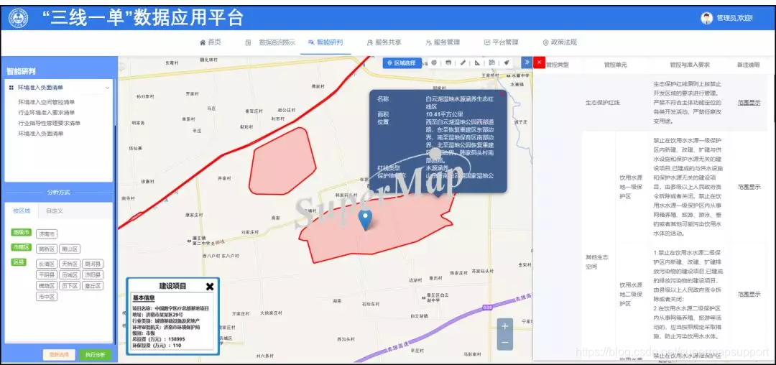The height and width of the screenshot is (365, 776).
Task: Click the platform logo emblem
Action: click(x=18, y=18)
